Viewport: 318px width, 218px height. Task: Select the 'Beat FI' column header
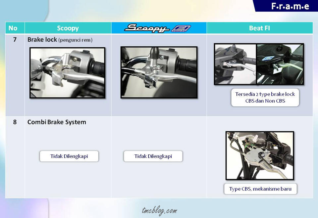(260, 28)
